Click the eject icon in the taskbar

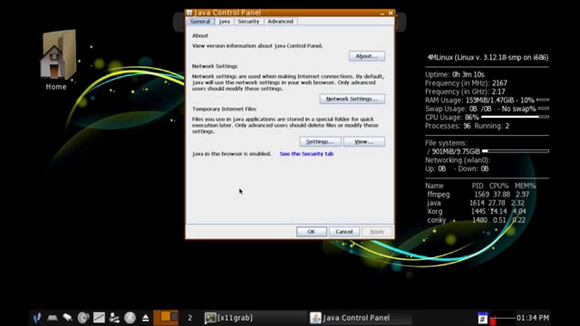(145, 318)
